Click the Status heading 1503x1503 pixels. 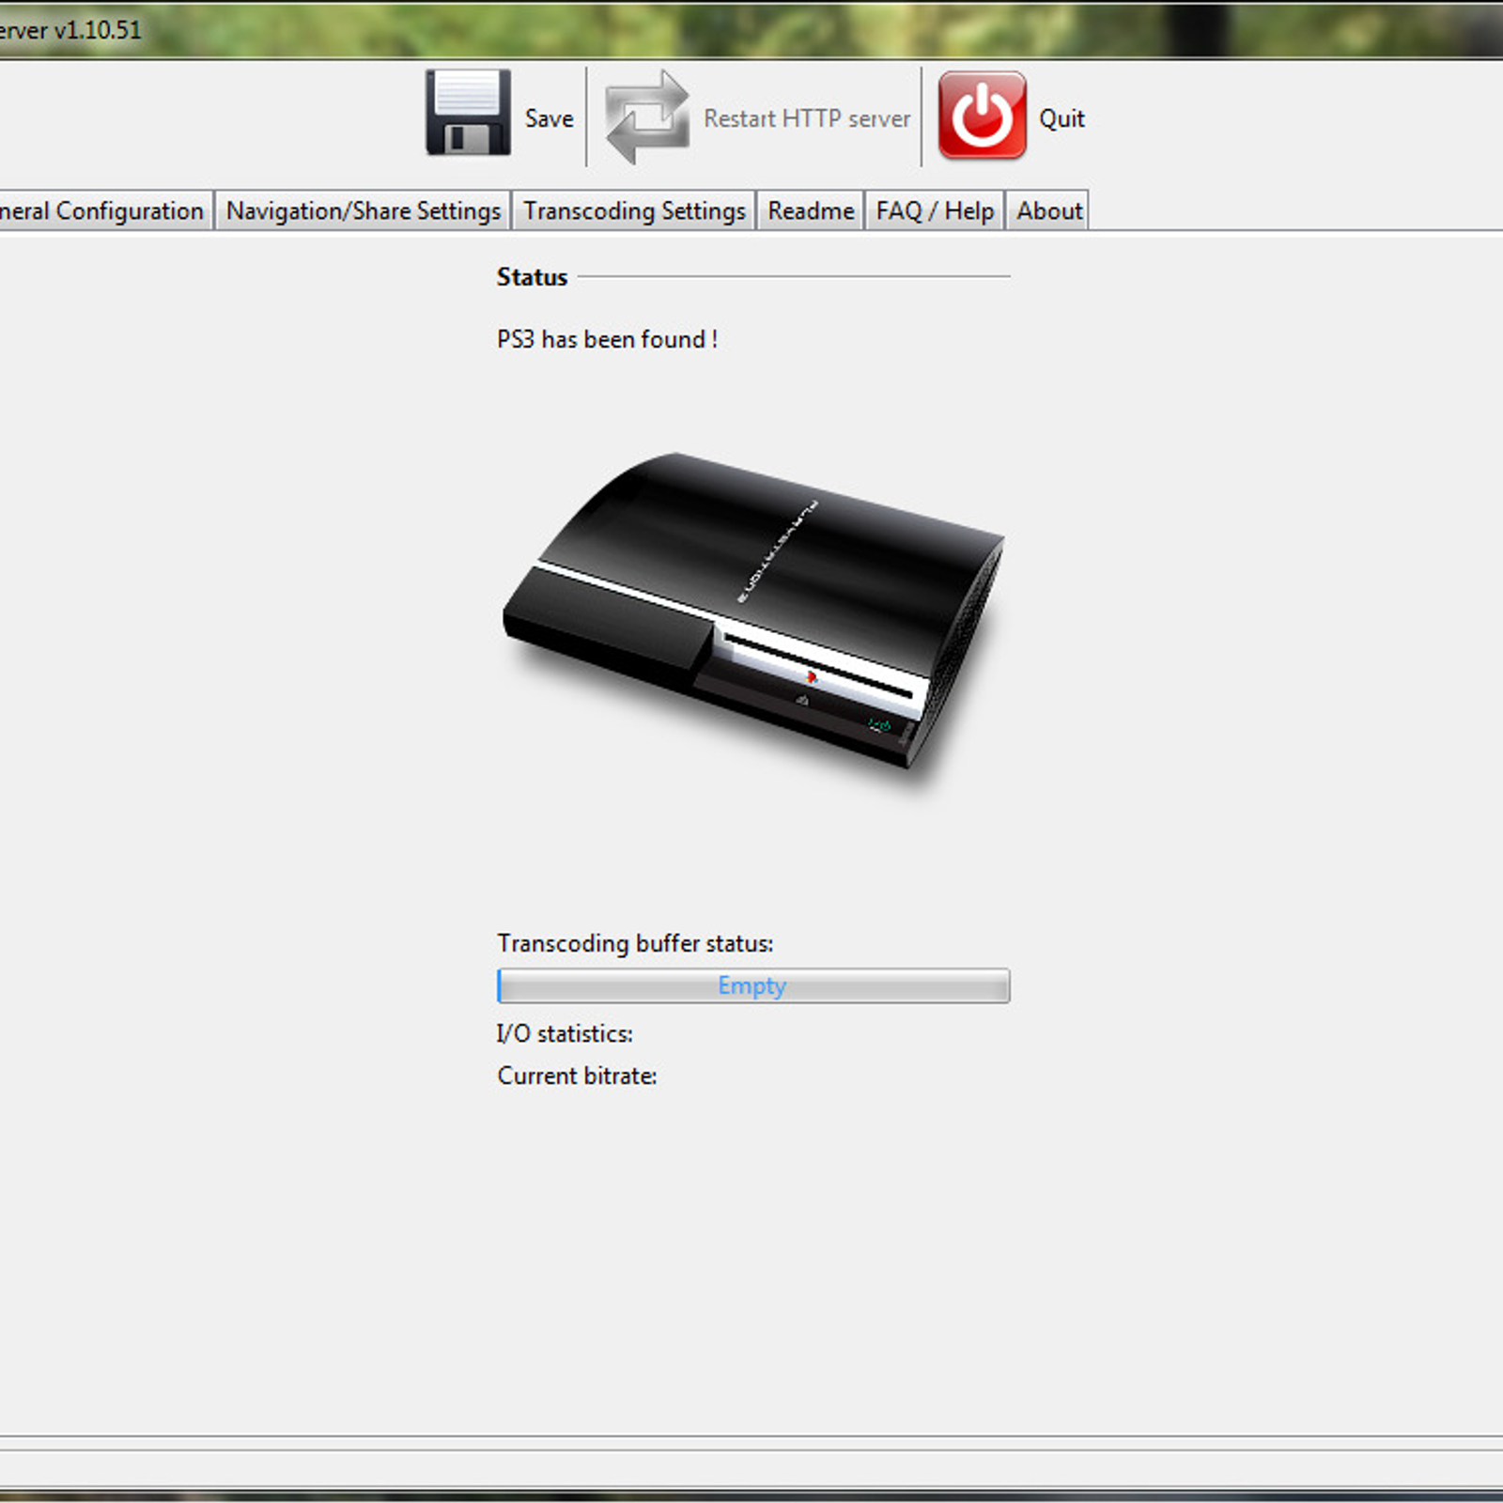click(x=532, y=277)
